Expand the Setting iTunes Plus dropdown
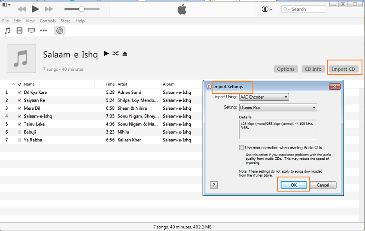This screenshot has height=231, width=365. click(278, 108)
